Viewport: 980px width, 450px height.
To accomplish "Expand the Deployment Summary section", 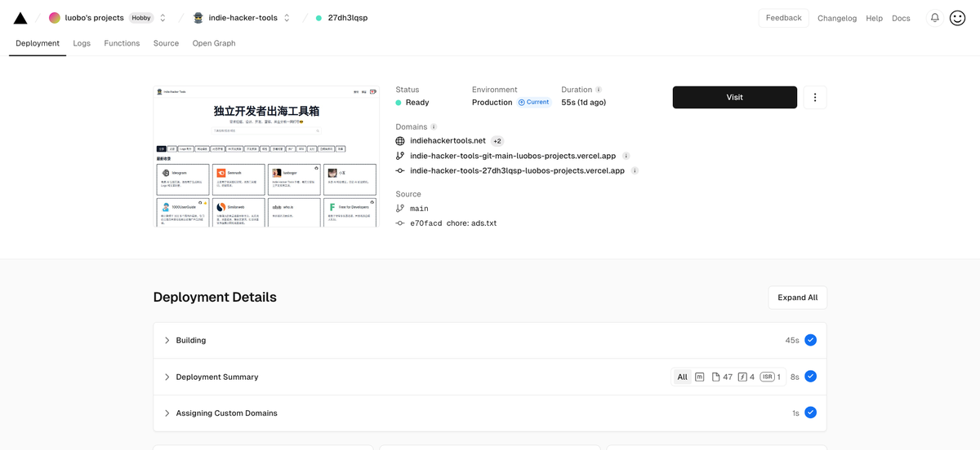I will pos(490,377).
